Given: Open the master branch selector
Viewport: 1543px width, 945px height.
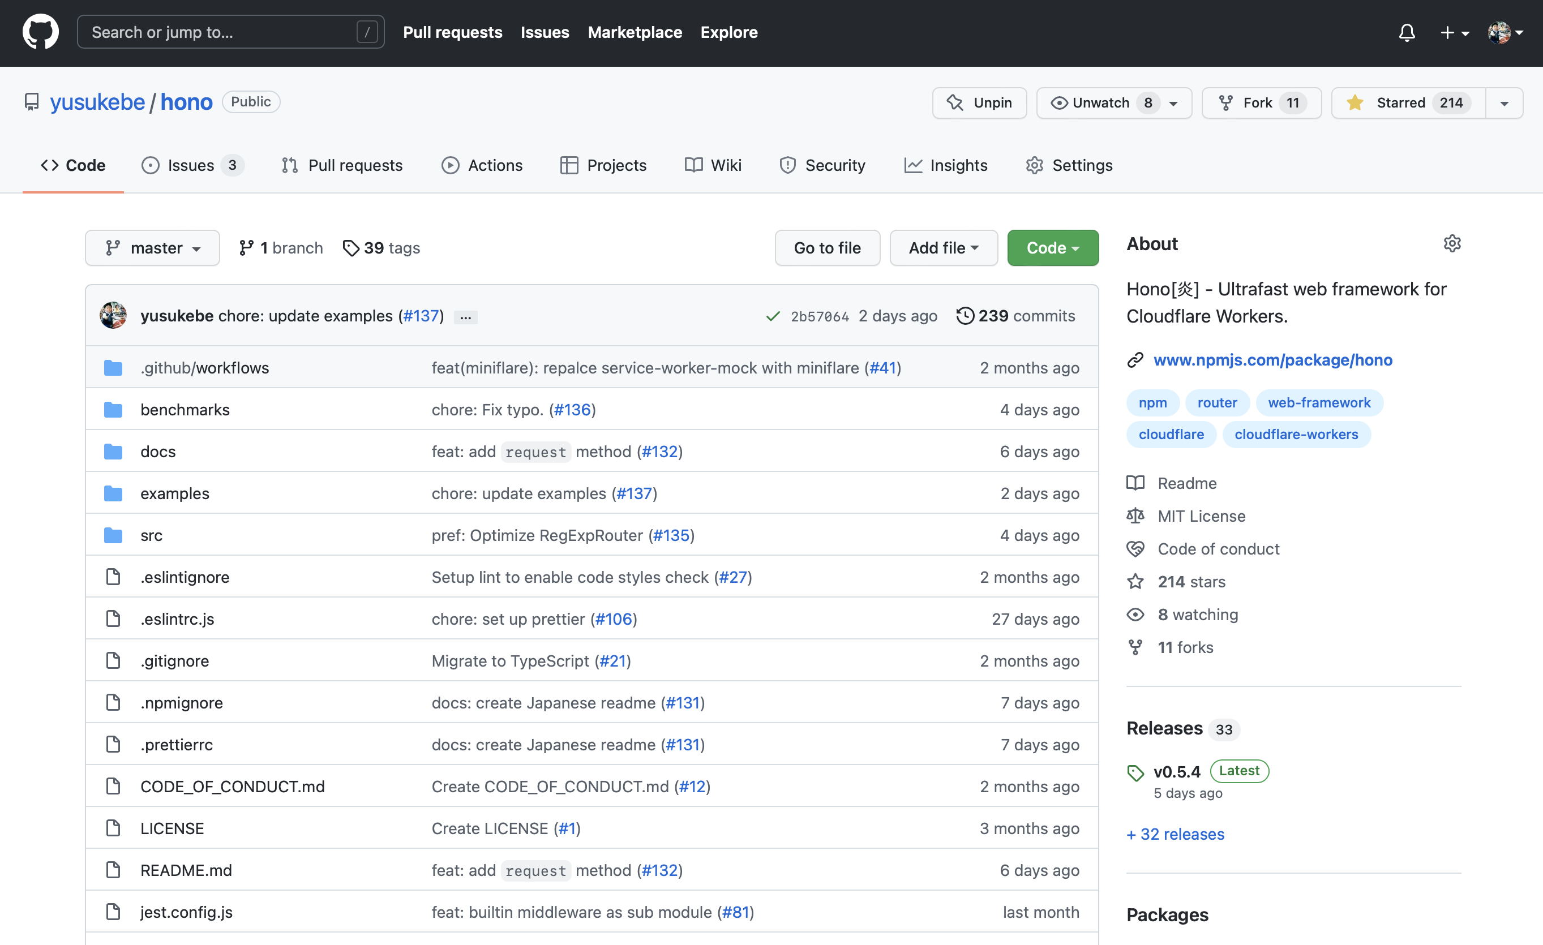Looking at the screenshot, I should pos(152,248).
